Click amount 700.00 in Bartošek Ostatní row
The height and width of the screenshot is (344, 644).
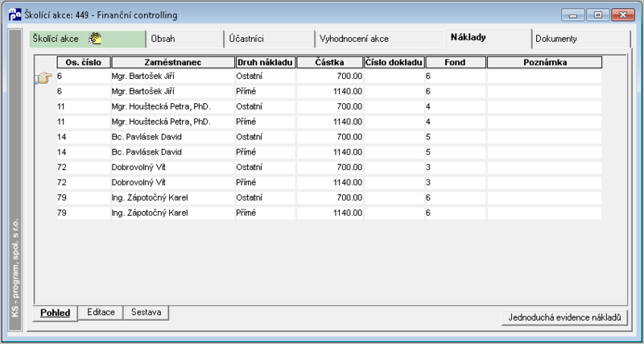pyautogui.click(x=330, y=76)
